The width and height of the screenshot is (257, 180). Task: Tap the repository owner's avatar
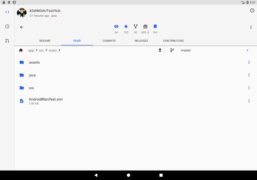click(22, 13)
